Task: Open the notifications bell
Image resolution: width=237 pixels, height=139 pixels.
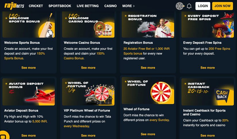Action: click(189, 6)
